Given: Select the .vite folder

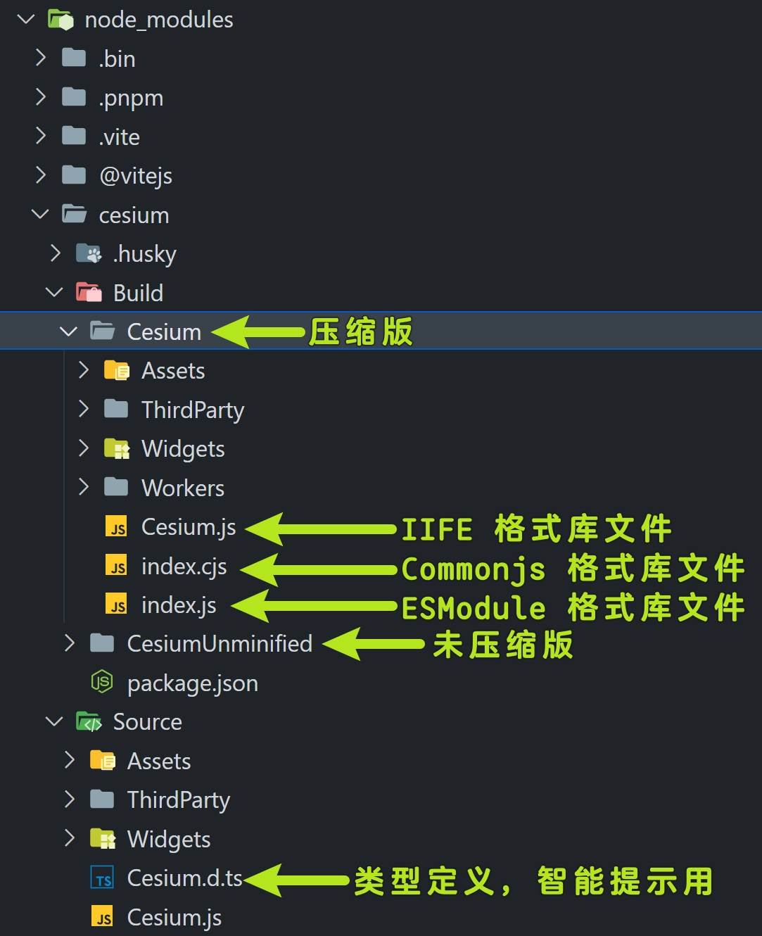Looking at the screenshot, I should (x=120, y=137).
